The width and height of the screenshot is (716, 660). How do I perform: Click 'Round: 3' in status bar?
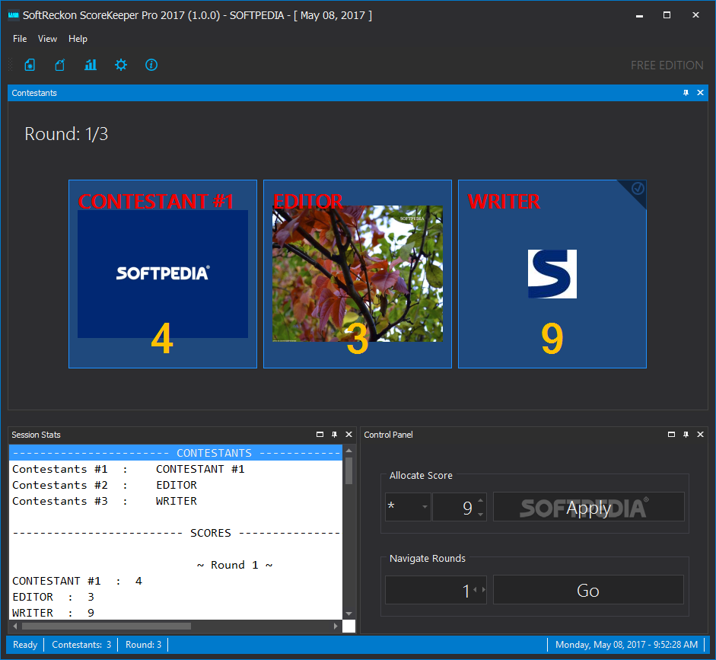143,645
